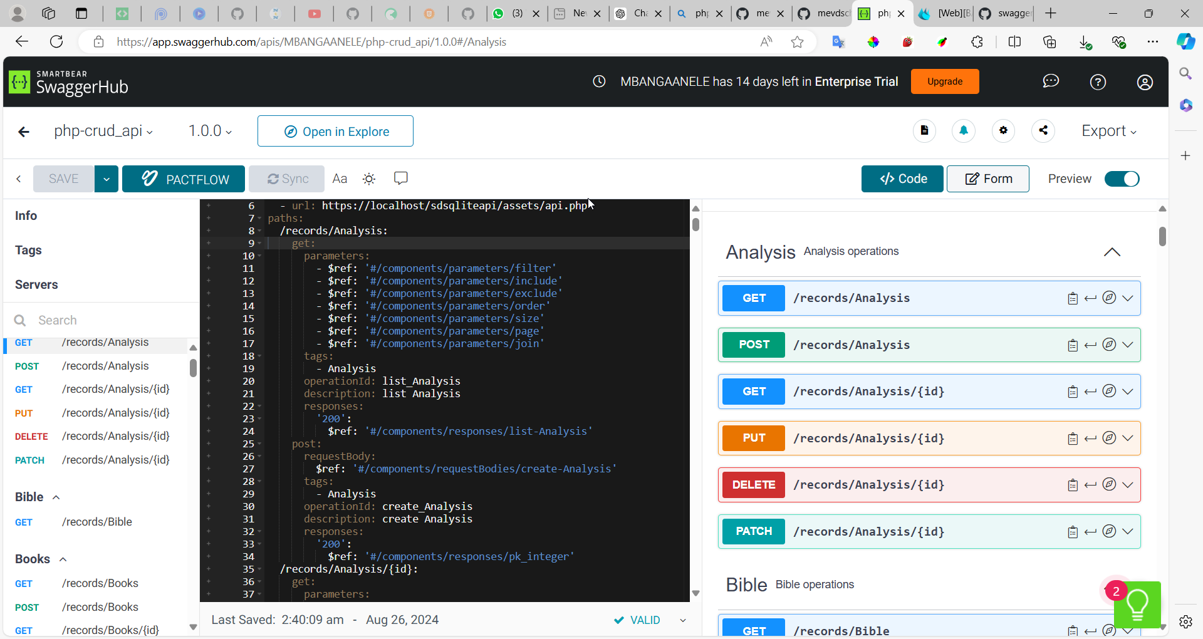Expand the GET /records/Analysis operation chevron

coord(1128,298)
